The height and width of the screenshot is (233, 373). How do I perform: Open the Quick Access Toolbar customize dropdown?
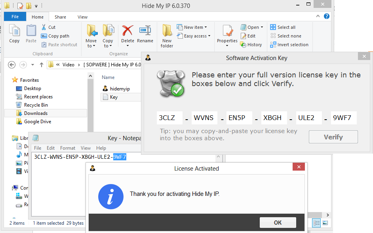tap(36, 6)
